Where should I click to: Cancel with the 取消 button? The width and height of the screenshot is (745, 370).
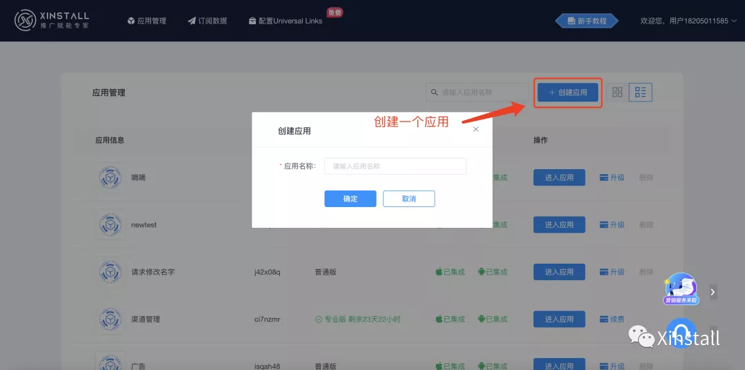coord(408,199)
